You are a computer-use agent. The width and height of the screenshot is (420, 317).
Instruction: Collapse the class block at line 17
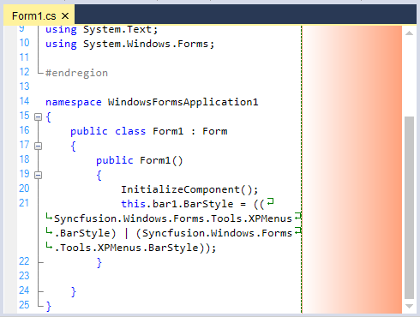pos(38,146)
